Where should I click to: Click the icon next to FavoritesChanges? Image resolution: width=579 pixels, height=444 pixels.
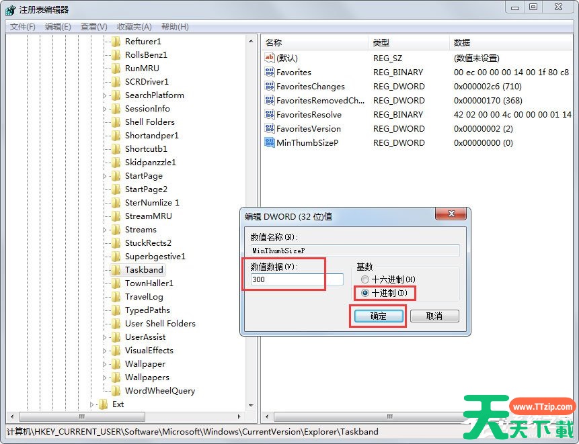point(269,86)
